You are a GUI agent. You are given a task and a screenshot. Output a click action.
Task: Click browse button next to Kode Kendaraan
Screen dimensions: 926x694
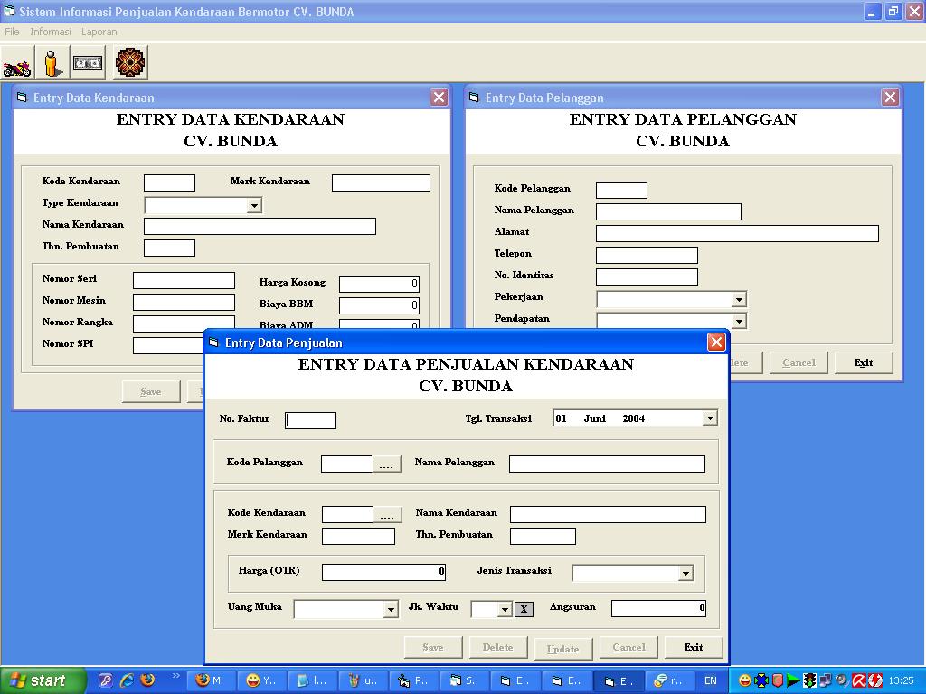click(387, 514)
